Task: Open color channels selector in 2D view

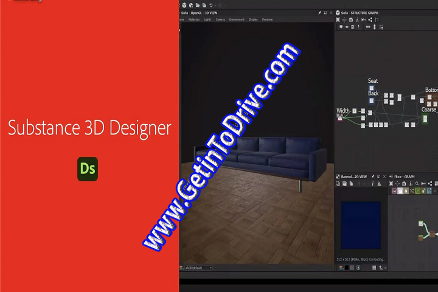Action: (341, 268)
